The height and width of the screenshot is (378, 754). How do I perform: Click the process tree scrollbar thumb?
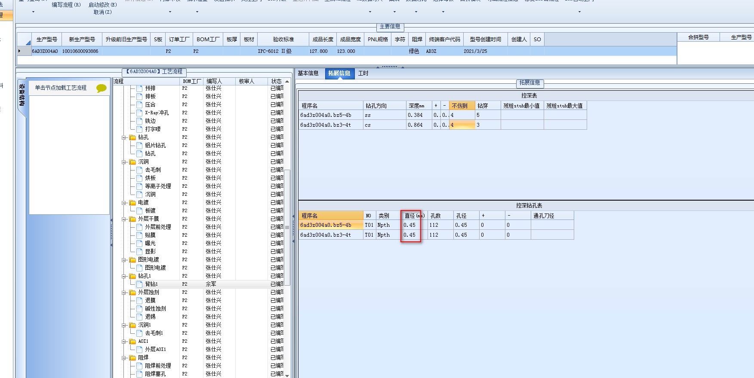click(x=287, y=228)
